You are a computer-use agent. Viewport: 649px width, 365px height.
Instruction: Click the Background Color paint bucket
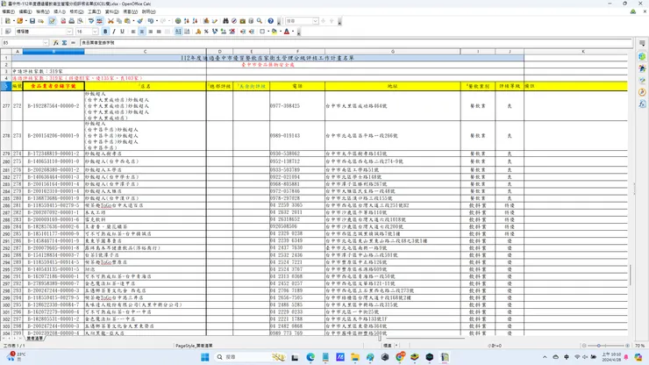point(274,32)
